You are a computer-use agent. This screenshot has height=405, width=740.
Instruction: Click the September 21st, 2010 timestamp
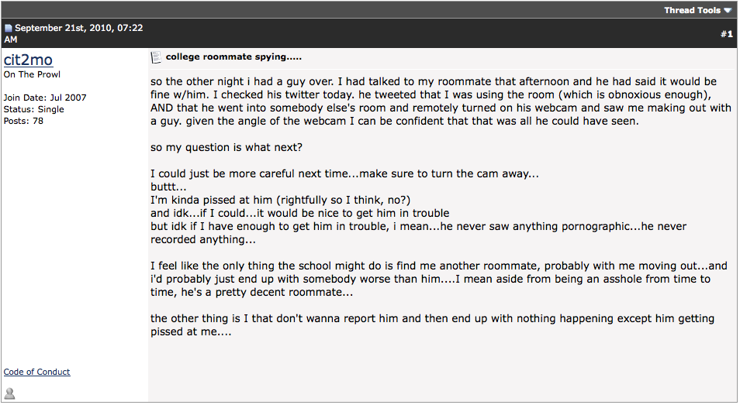point(74,33)
